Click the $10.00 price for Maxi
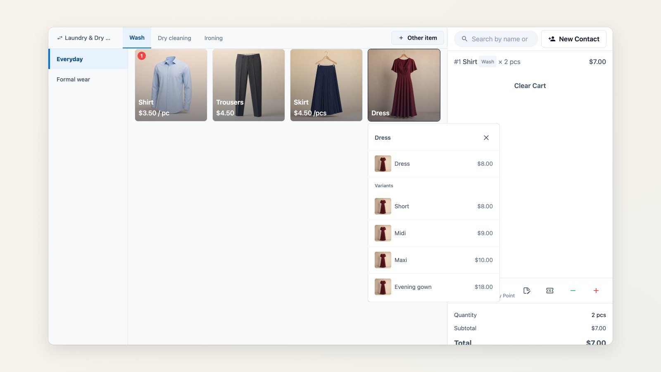 (484, 260)
